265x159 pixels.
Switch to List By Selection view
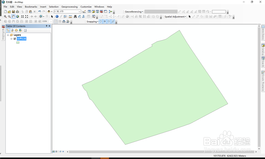(x=20, y=31)
